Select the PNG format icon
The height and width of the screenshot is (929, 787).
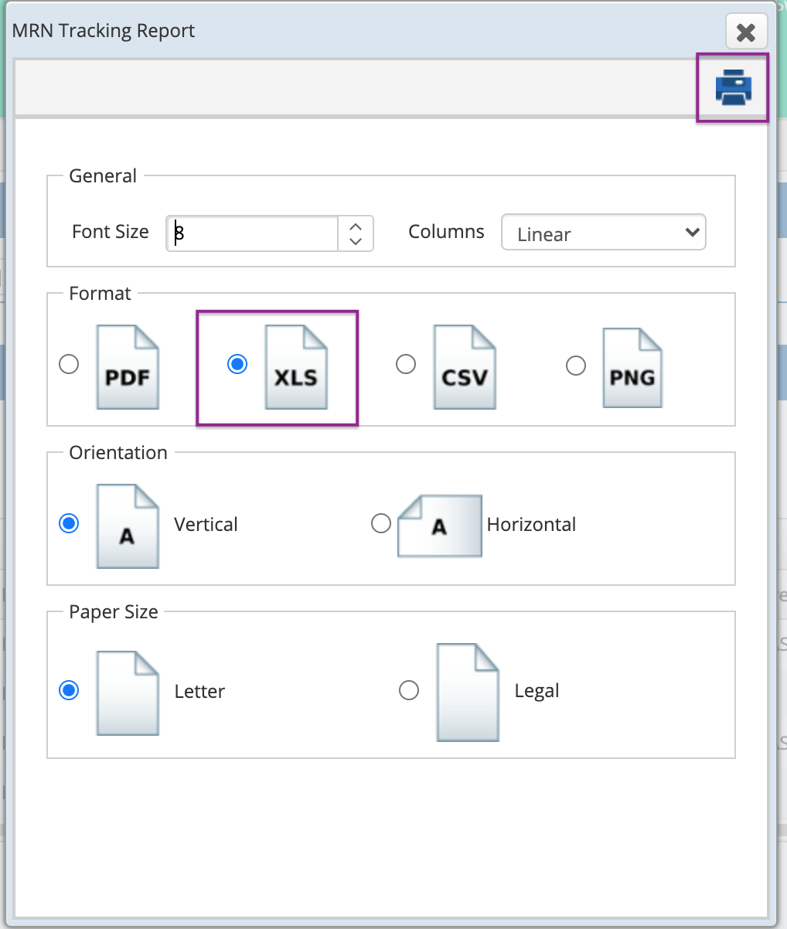click(632, 365)
